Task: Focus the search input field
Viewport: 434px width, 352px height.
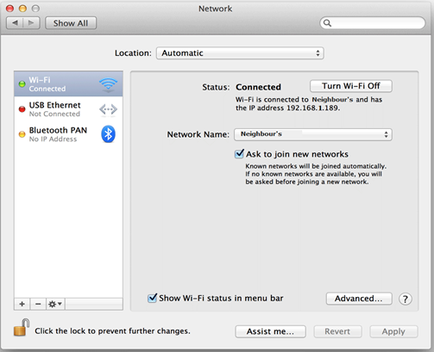Action: coord(373,23)
